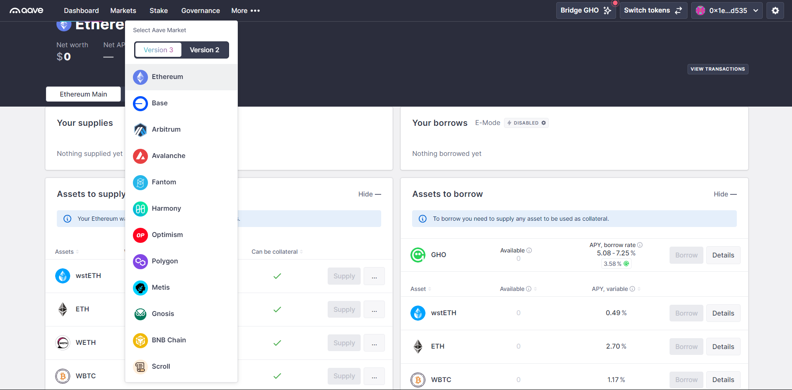
Task: Select the Gnosis network icon
Action: [140, 314]
